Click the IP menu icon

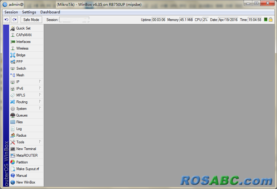pos(12,82)
